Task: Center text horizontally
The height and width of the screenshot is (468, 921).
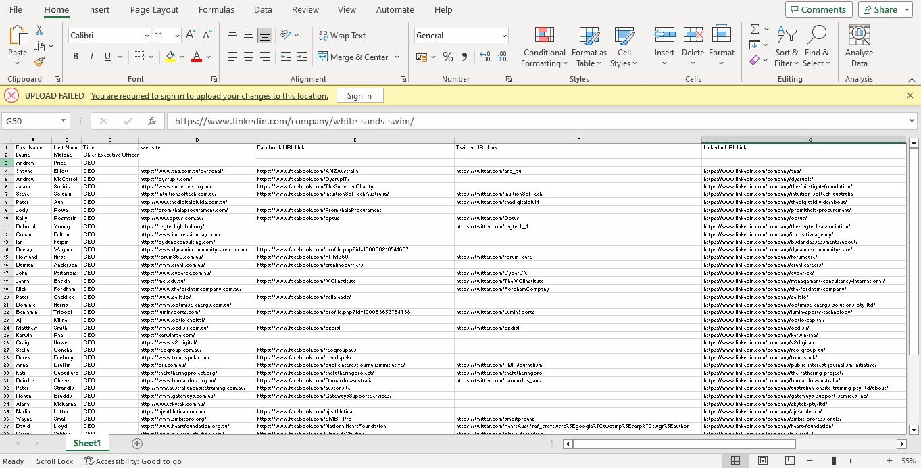Action: [x=249, y=57]
